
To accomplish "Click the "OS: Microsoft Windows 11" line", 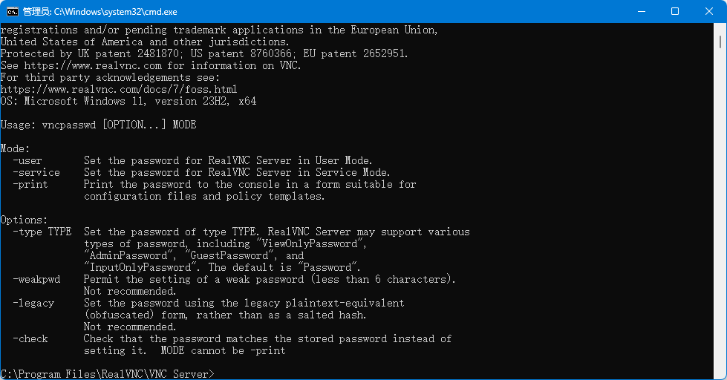I will click(128, 101).
